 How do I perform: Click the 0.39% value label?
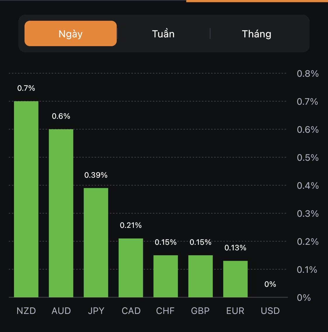point(96,175)
